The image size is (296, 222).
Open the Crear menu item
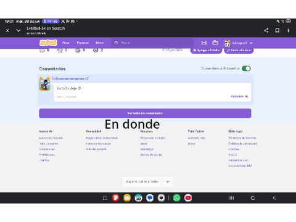pyautogui.click(x=66, y=43)
